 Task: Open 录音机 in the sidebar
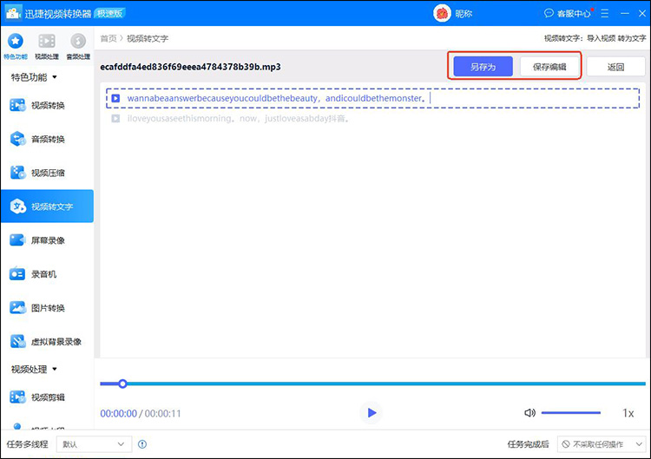[x=48, y=274]
